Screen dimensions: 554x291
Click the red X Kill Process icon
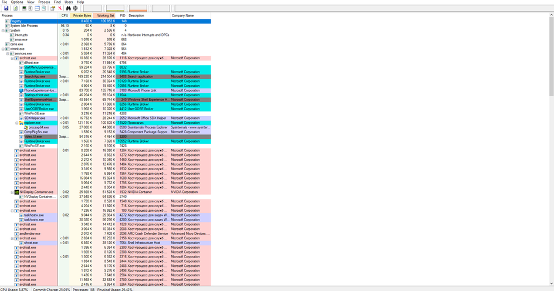(60, 8)
